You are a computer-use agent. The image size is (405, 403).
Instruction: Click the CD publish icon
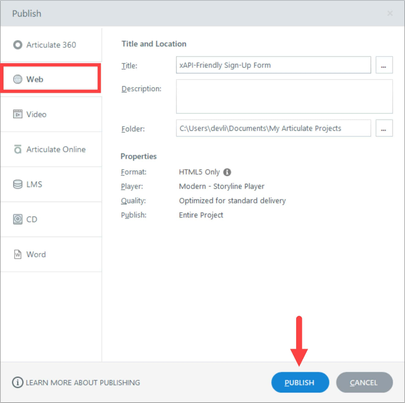(18, 219)
